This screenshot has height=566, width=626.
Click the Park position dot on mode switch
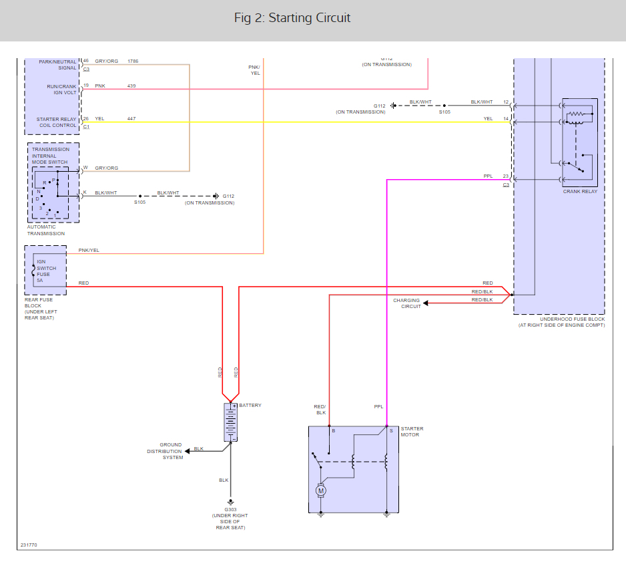(57, 180)
